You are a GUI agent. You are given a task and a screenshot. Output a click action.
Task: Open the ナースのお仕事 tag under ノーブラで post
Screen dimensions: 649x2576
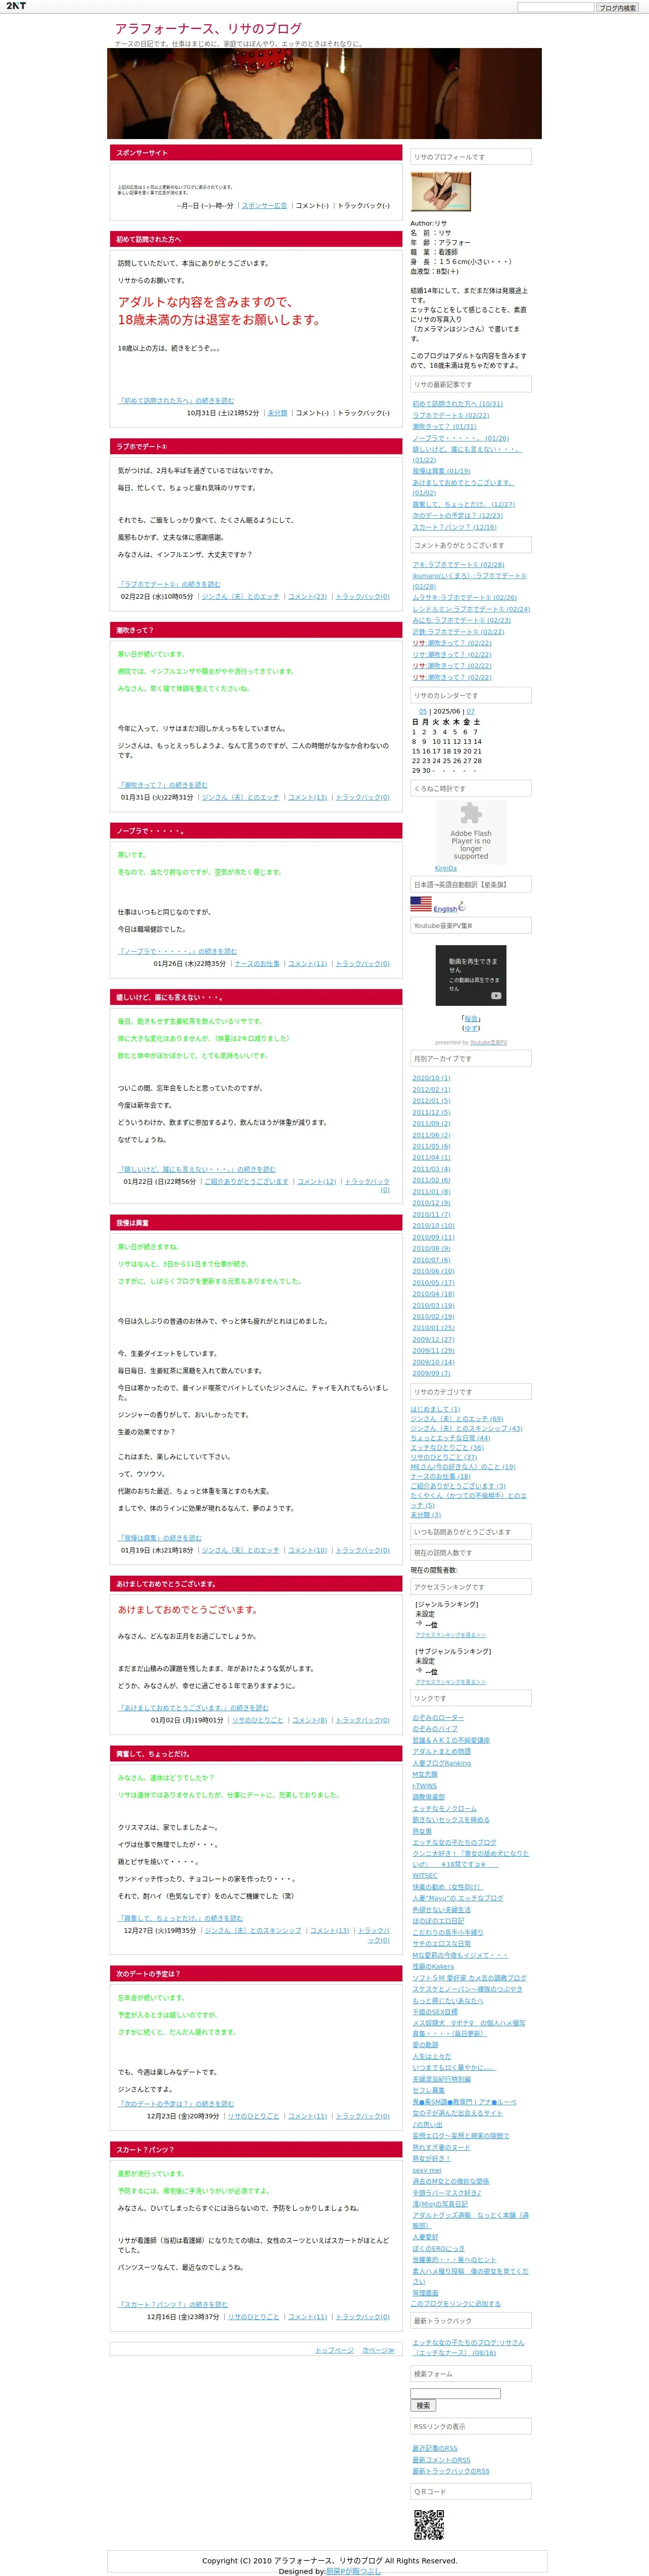(x=257, y=964)
